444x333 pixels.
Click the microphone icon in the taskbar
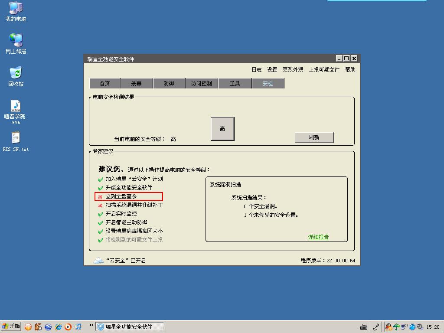(x=376, y=327)
